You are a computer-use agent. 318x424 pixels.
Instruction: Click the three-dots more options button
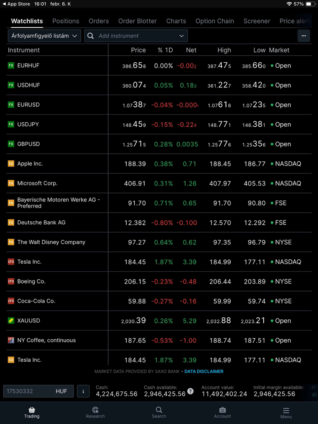(x=303, y=36)
